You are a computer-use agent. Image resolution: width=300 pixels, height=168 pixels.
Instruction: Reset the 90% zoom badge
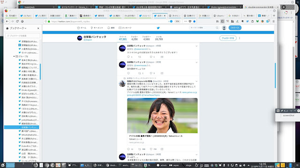(177, 21)
